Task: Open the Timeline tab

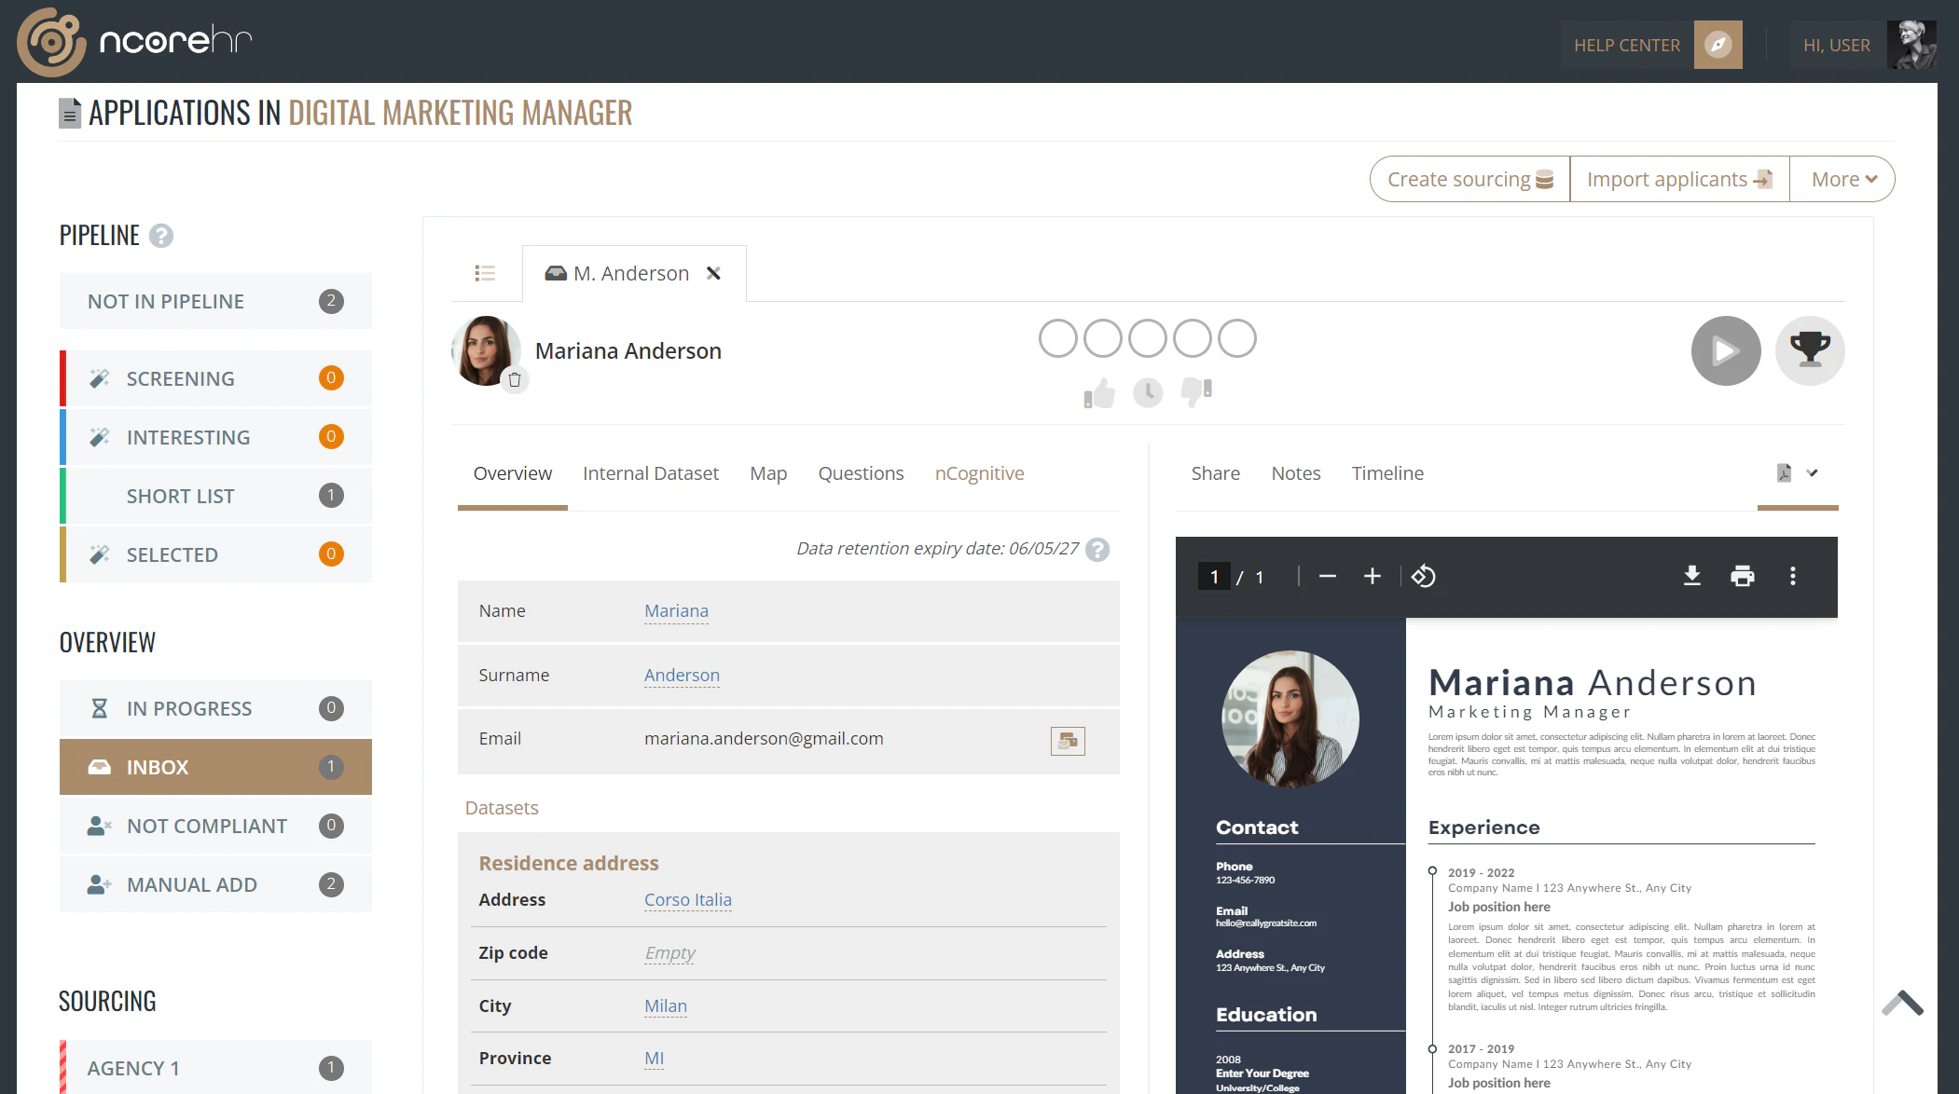Action: [x=1387, y=473]
